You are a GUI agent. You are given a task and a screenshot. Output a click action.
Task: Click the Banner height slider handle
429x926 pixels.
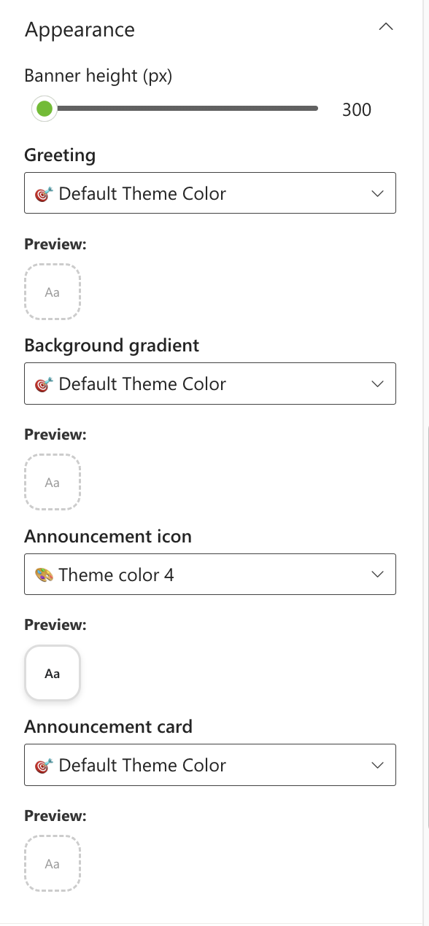pos(45,109)
